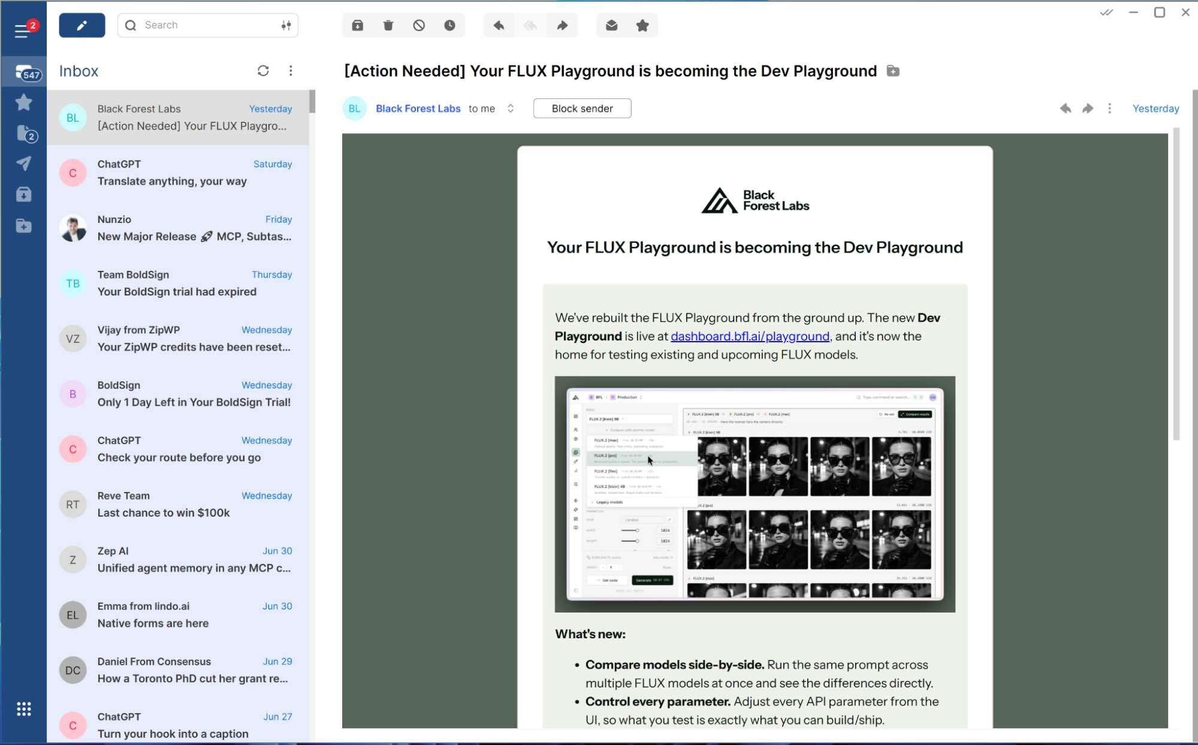Screen dimensions: 1198x745
Task: Add new folder from sidebar icon
Action: pos(24,225)
